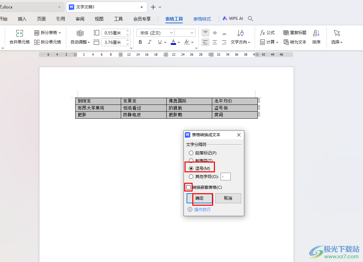Click the Merge Cells icon
Viewport: 363px width, 262px height.
tap(20, 33)
